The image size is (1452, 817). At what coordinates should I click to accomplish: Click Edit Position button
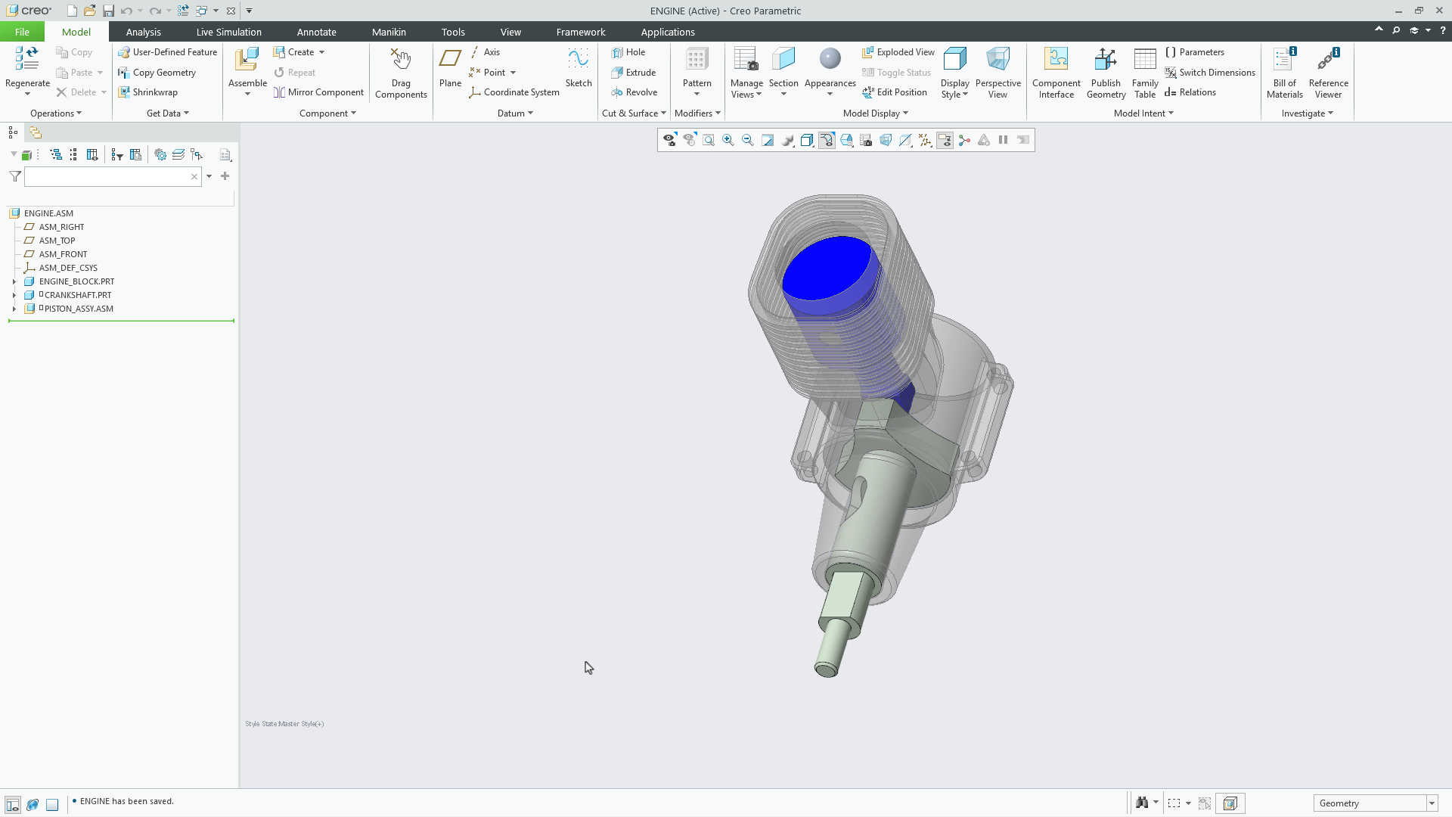[895, 92]
